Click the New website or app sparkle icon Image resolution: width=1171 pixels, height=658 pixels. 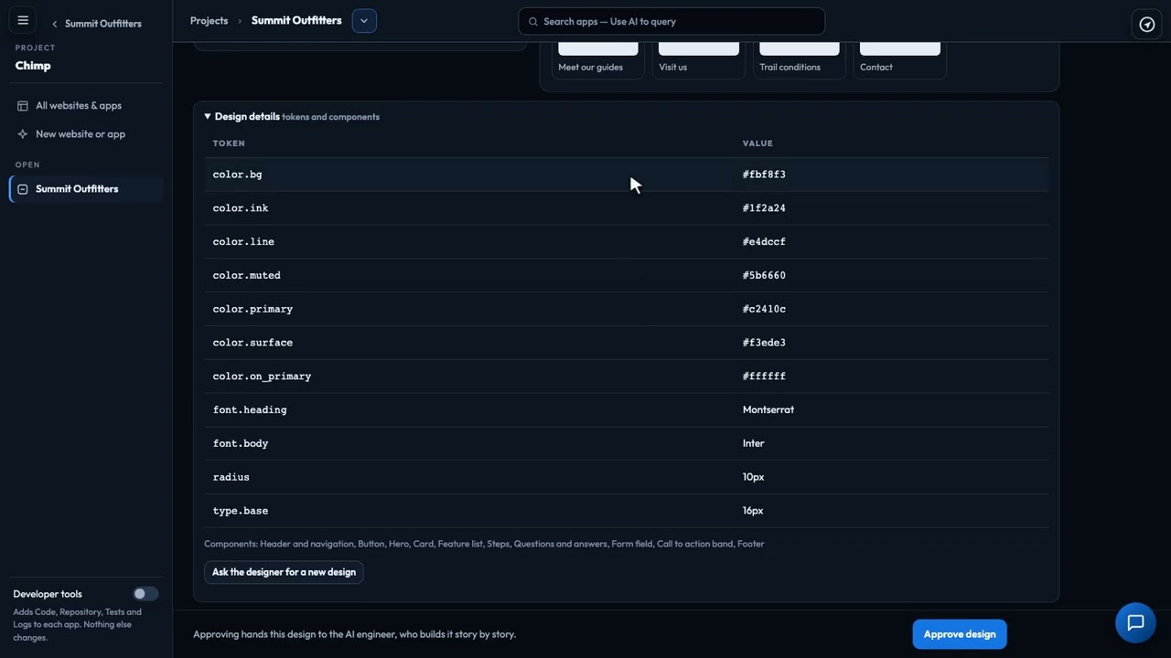(23, 134)
